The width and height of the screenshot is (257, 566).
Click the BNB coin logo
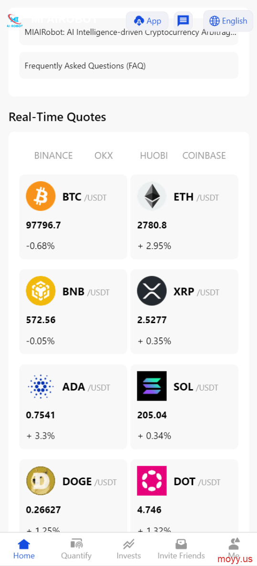coord(41,291)
